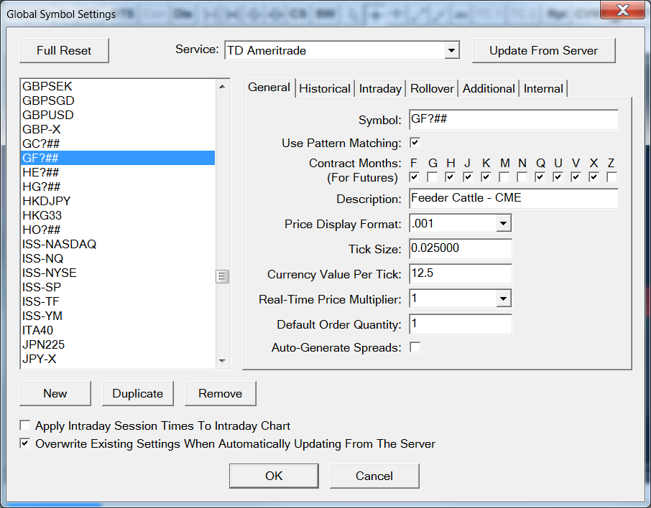Select ISS-YM in the symbol list

(118, 316)
